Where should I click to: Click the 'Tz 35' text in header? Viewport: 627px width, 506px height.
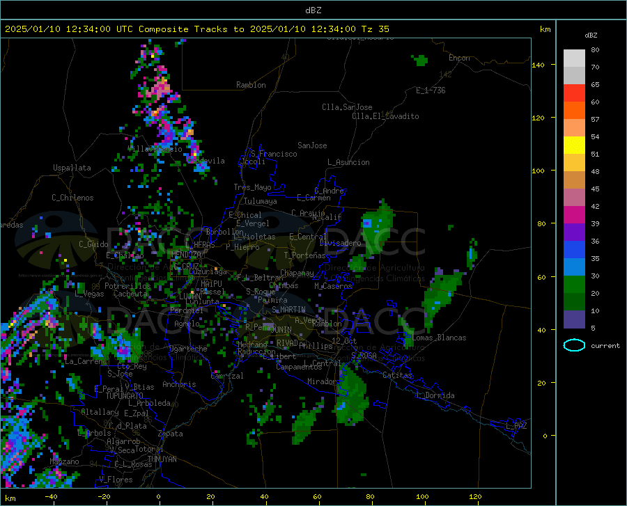pyautogui.click(x=376, y=29)
